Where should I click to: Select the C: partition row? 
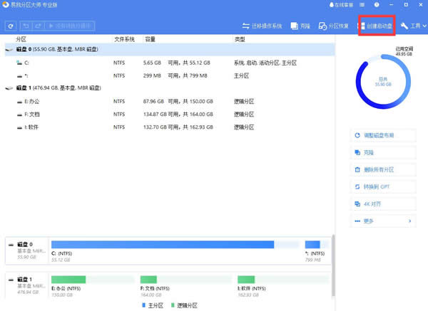click(x=170, y=63)
